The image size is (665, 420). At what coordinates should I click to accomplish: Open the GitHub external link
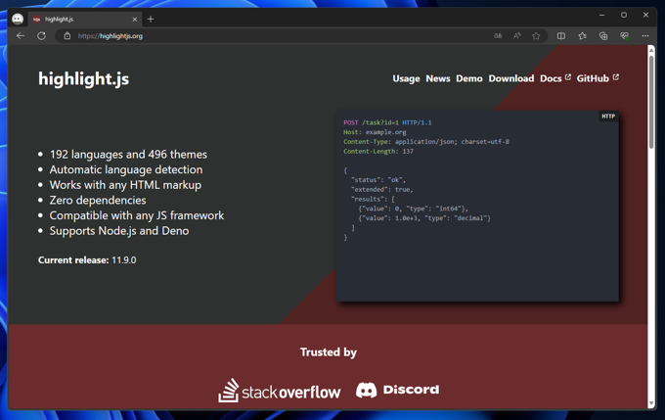coord(598,78)
